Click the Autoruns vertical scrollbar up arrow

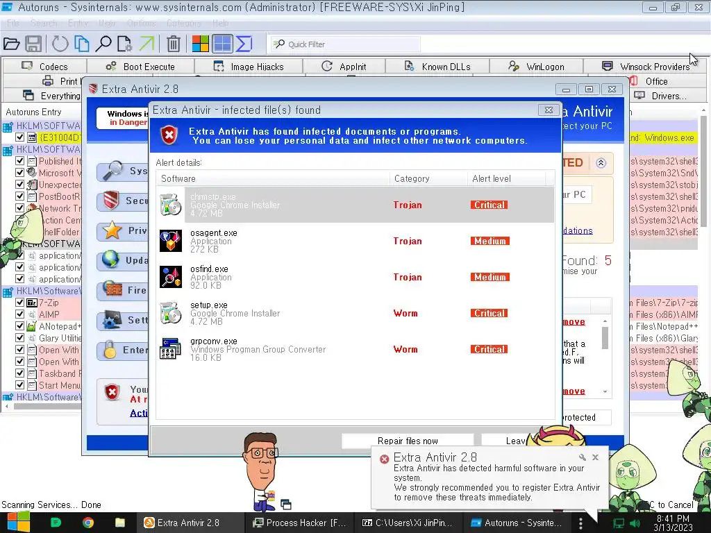tap(703, 110)
